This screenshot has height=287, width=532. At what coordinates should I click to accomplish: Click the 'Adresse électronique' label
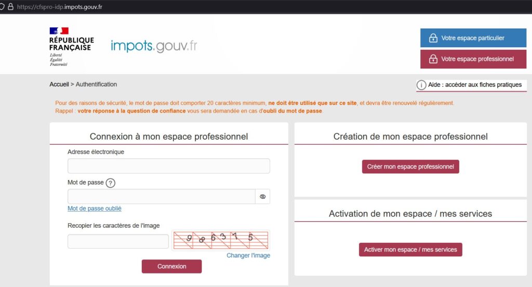96,152
